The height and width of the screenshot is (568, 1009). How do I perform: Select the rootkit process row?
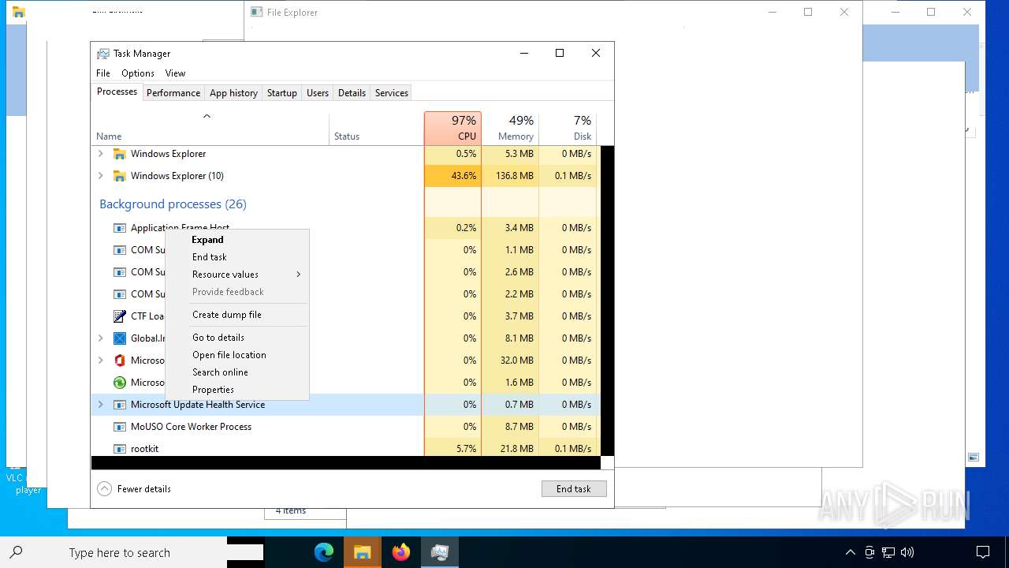tap(345, 449)
